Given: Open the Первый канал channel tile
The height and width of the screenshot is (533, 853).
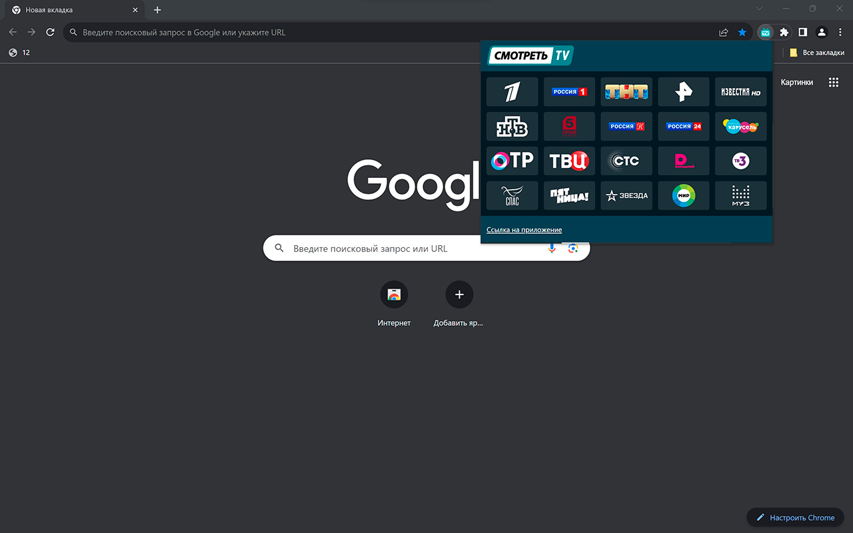Looking at the screenshot, I should tap(512, 92).
